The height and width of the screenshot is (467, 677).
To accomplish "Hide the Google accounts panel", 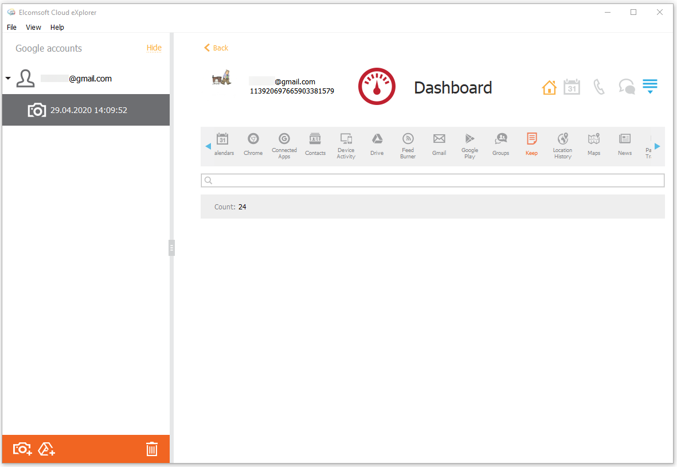I will pyautogui.click(x=154, y=48).
